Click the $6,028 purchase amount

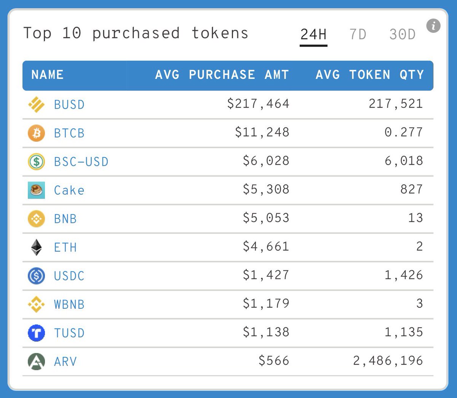266,161
